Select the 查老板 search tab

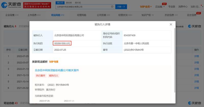(69, 3)
